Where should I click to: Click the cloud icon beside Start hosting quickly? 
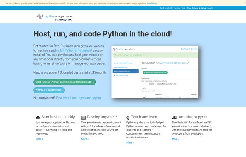38,117
